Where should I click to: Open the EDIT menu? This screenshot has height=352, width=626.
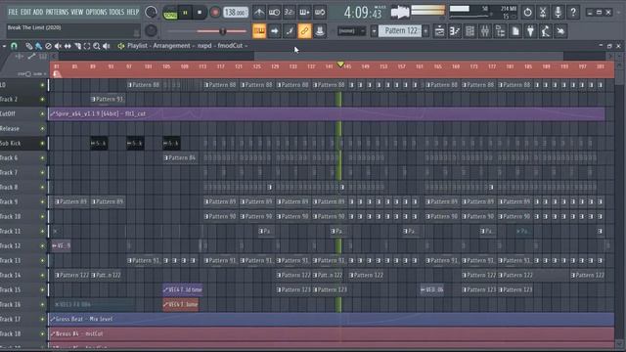[25, 12]
